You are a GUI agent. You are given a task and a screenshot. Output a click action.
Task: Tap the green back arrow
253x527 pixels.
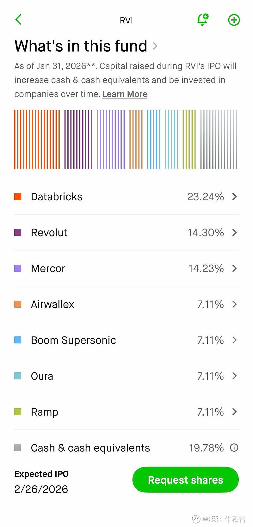[x=18, y=20]
